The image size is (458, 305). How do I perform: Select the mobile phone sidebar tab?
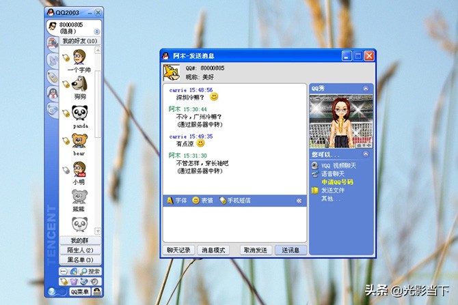pos(53,77)
